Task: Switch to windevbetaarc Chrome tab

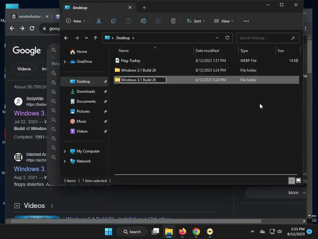Action: coord(30,16)
